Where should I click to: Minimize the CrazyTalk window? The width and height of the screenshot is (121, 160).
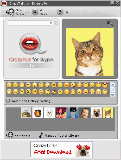112,3
